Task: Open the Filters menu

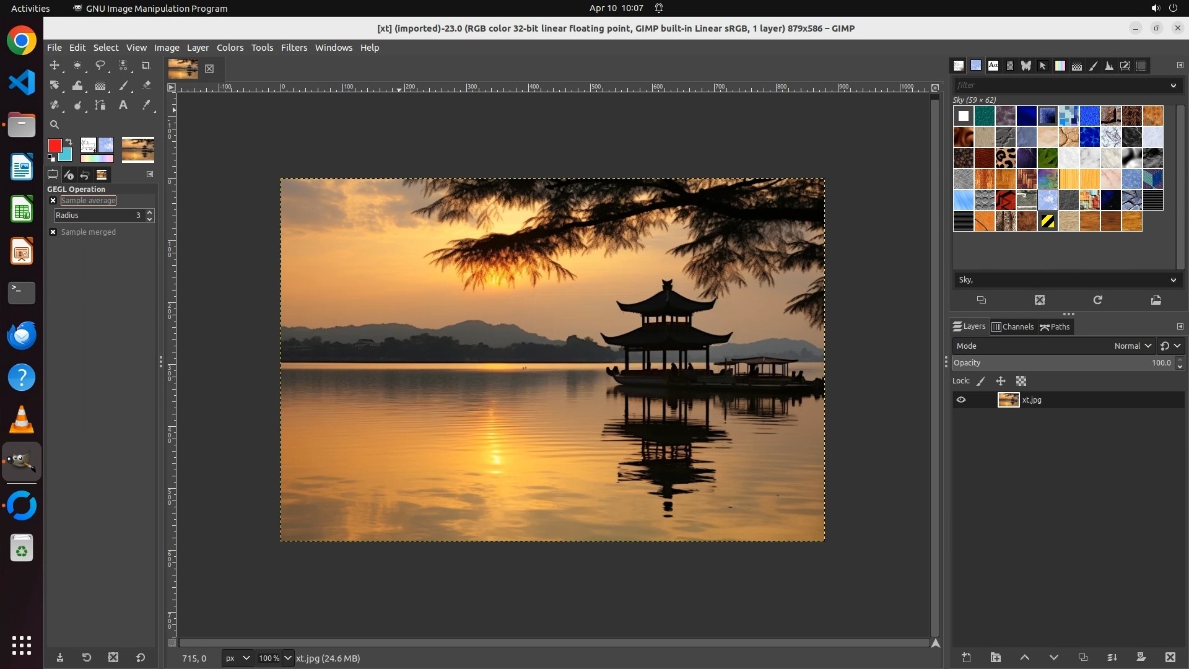Action: (294, 48)
